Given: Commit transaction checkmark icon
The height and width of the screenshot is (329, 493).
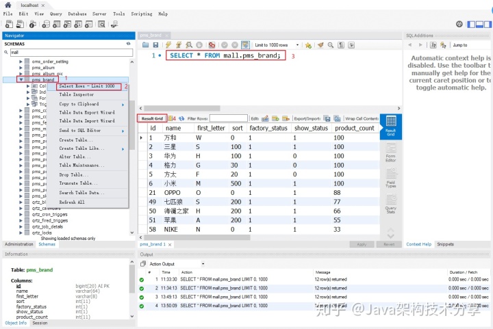Looking at the screenshot, I should pos(224,45).
